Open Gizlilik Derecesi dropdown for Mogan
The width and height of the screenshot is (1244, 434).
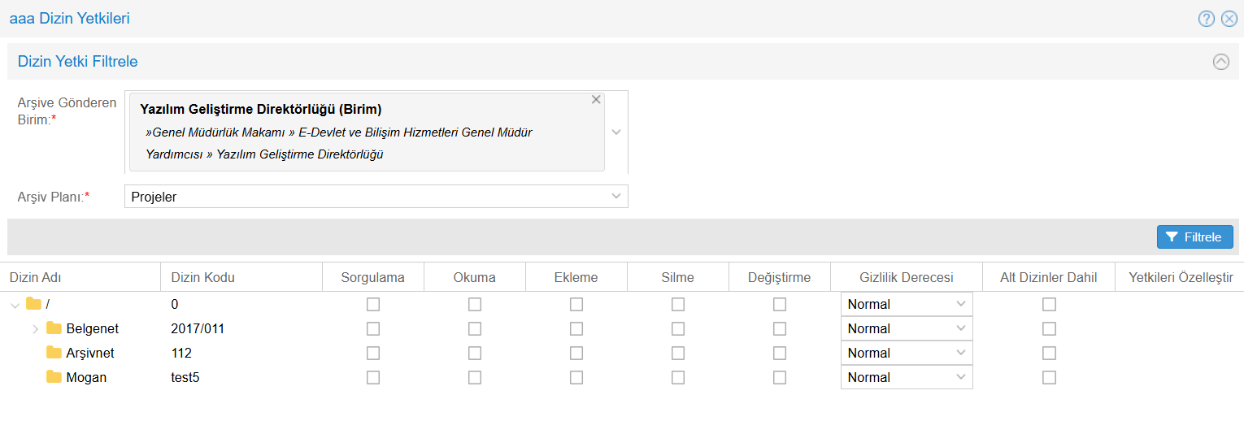point(906,378)
